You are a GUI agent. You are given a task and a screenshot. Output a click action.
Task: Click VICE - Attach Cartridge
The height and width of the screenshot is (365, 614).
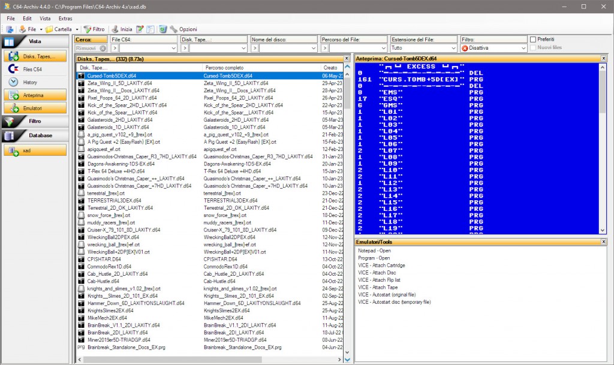point(381,266)
